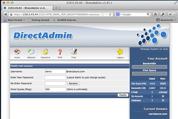Viewport: 178px width, 119px height.
Task: Expand the Most Visited bookmarks menu
Action: tap(14, 20)
